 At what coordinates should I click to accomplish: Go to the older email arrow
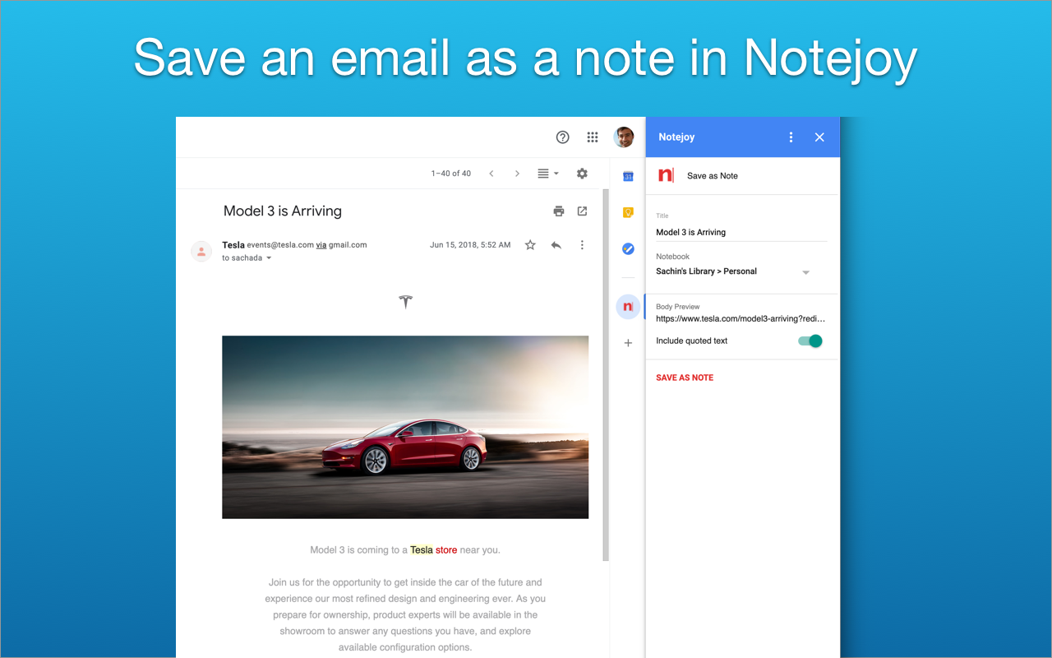tap(517, 174)
